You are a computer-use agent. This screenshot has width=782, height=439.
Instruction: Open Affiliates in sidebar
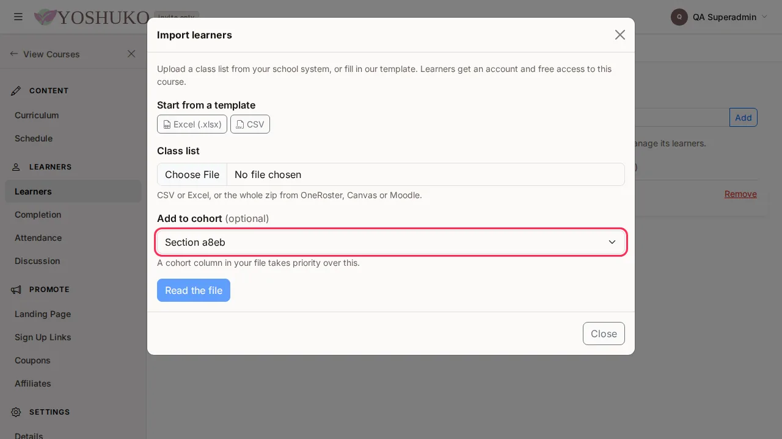[x=33, y=384]
